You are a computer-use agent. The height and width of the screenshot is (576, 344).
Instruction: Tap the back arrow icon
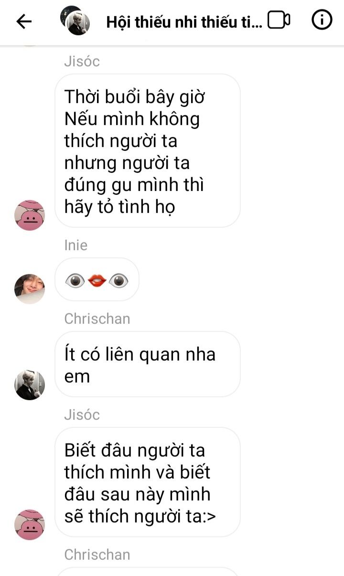[x=24, y=21]
